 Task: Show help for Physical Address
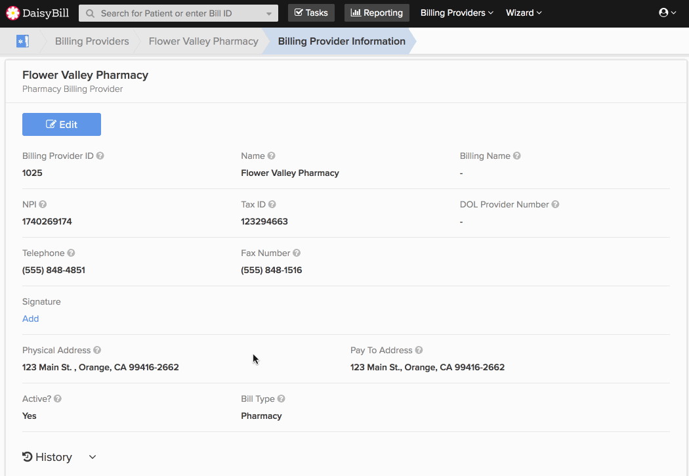(97, 350)
